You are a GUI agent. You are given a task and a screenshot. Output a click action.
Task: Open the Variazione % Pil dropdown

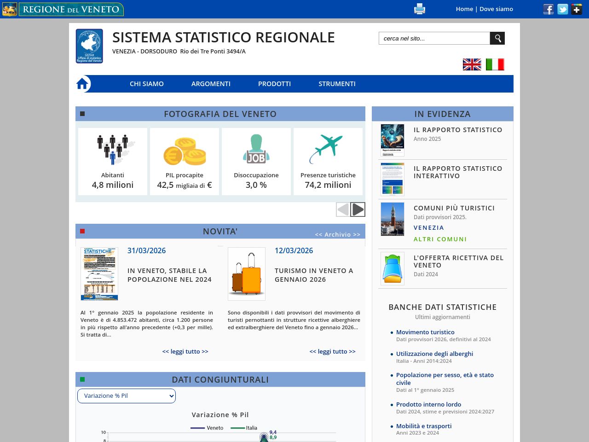coord(126,395)
